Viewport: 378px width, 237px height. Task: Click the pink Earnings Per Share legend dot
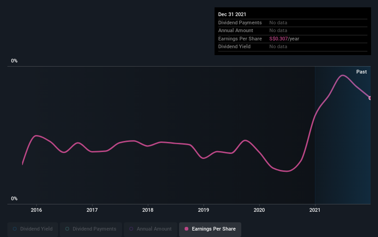click(186, 229)
